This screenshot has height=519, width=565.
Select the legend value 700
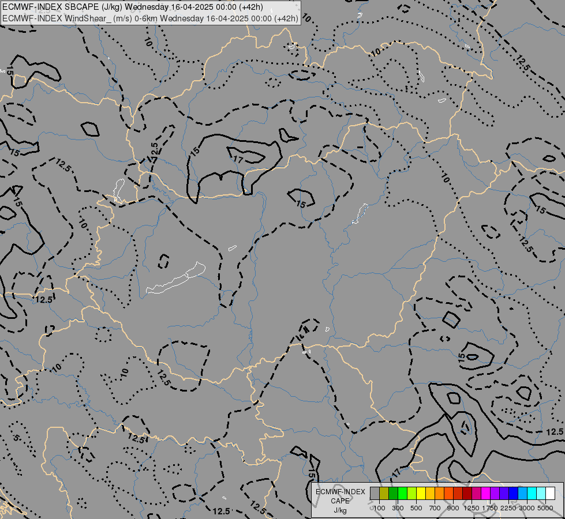click(x=435, y=508)
